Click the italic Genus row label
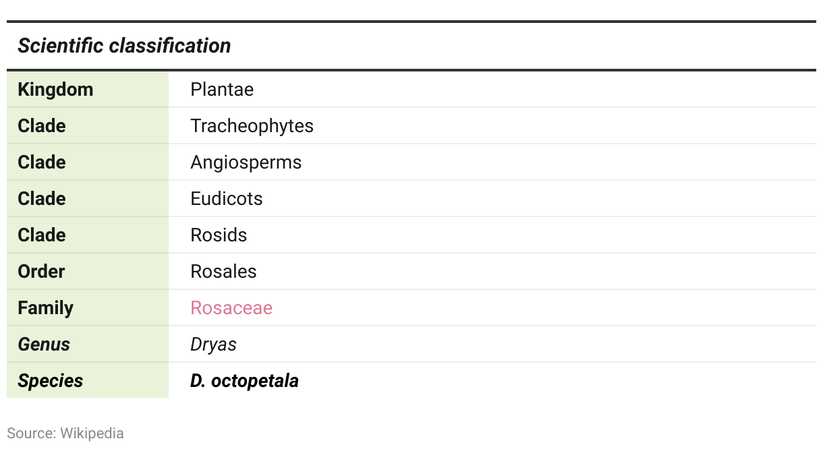The width and height of the screenshot is (823, 449). [44, 345]
